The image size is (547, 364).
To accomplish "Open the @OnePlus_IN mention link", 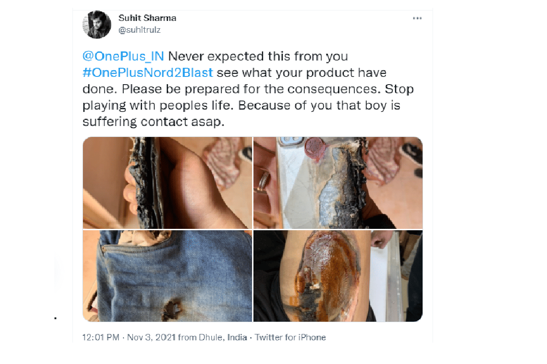I will coord(123,56).
